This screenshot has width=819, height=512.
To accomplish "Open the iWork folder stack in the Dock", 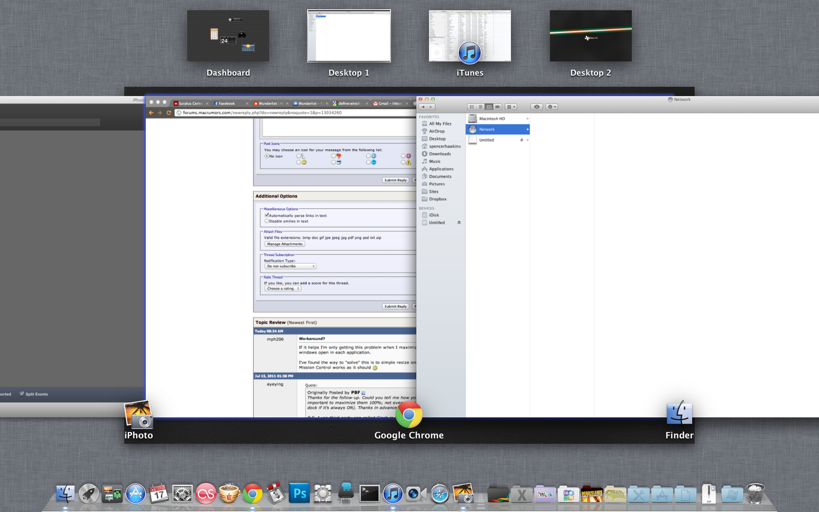I will point(545,494).
